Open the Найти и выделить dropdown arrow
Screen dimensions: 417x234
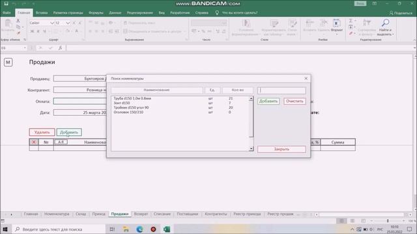point(393,34)
